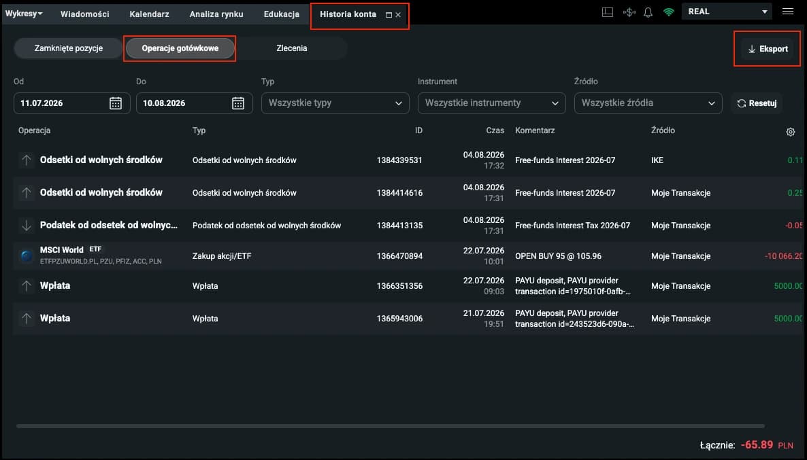Select Zamknięte pozycje view
The height and width of the screenshot is (460, 807).
point(69,48)
